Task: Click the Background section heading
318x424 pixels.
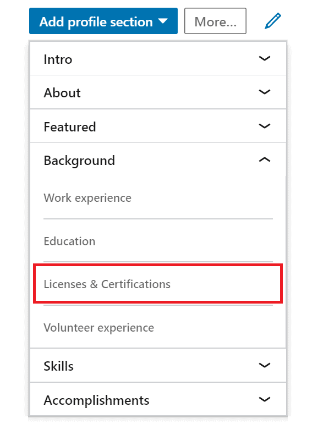Action: [79, 161]
